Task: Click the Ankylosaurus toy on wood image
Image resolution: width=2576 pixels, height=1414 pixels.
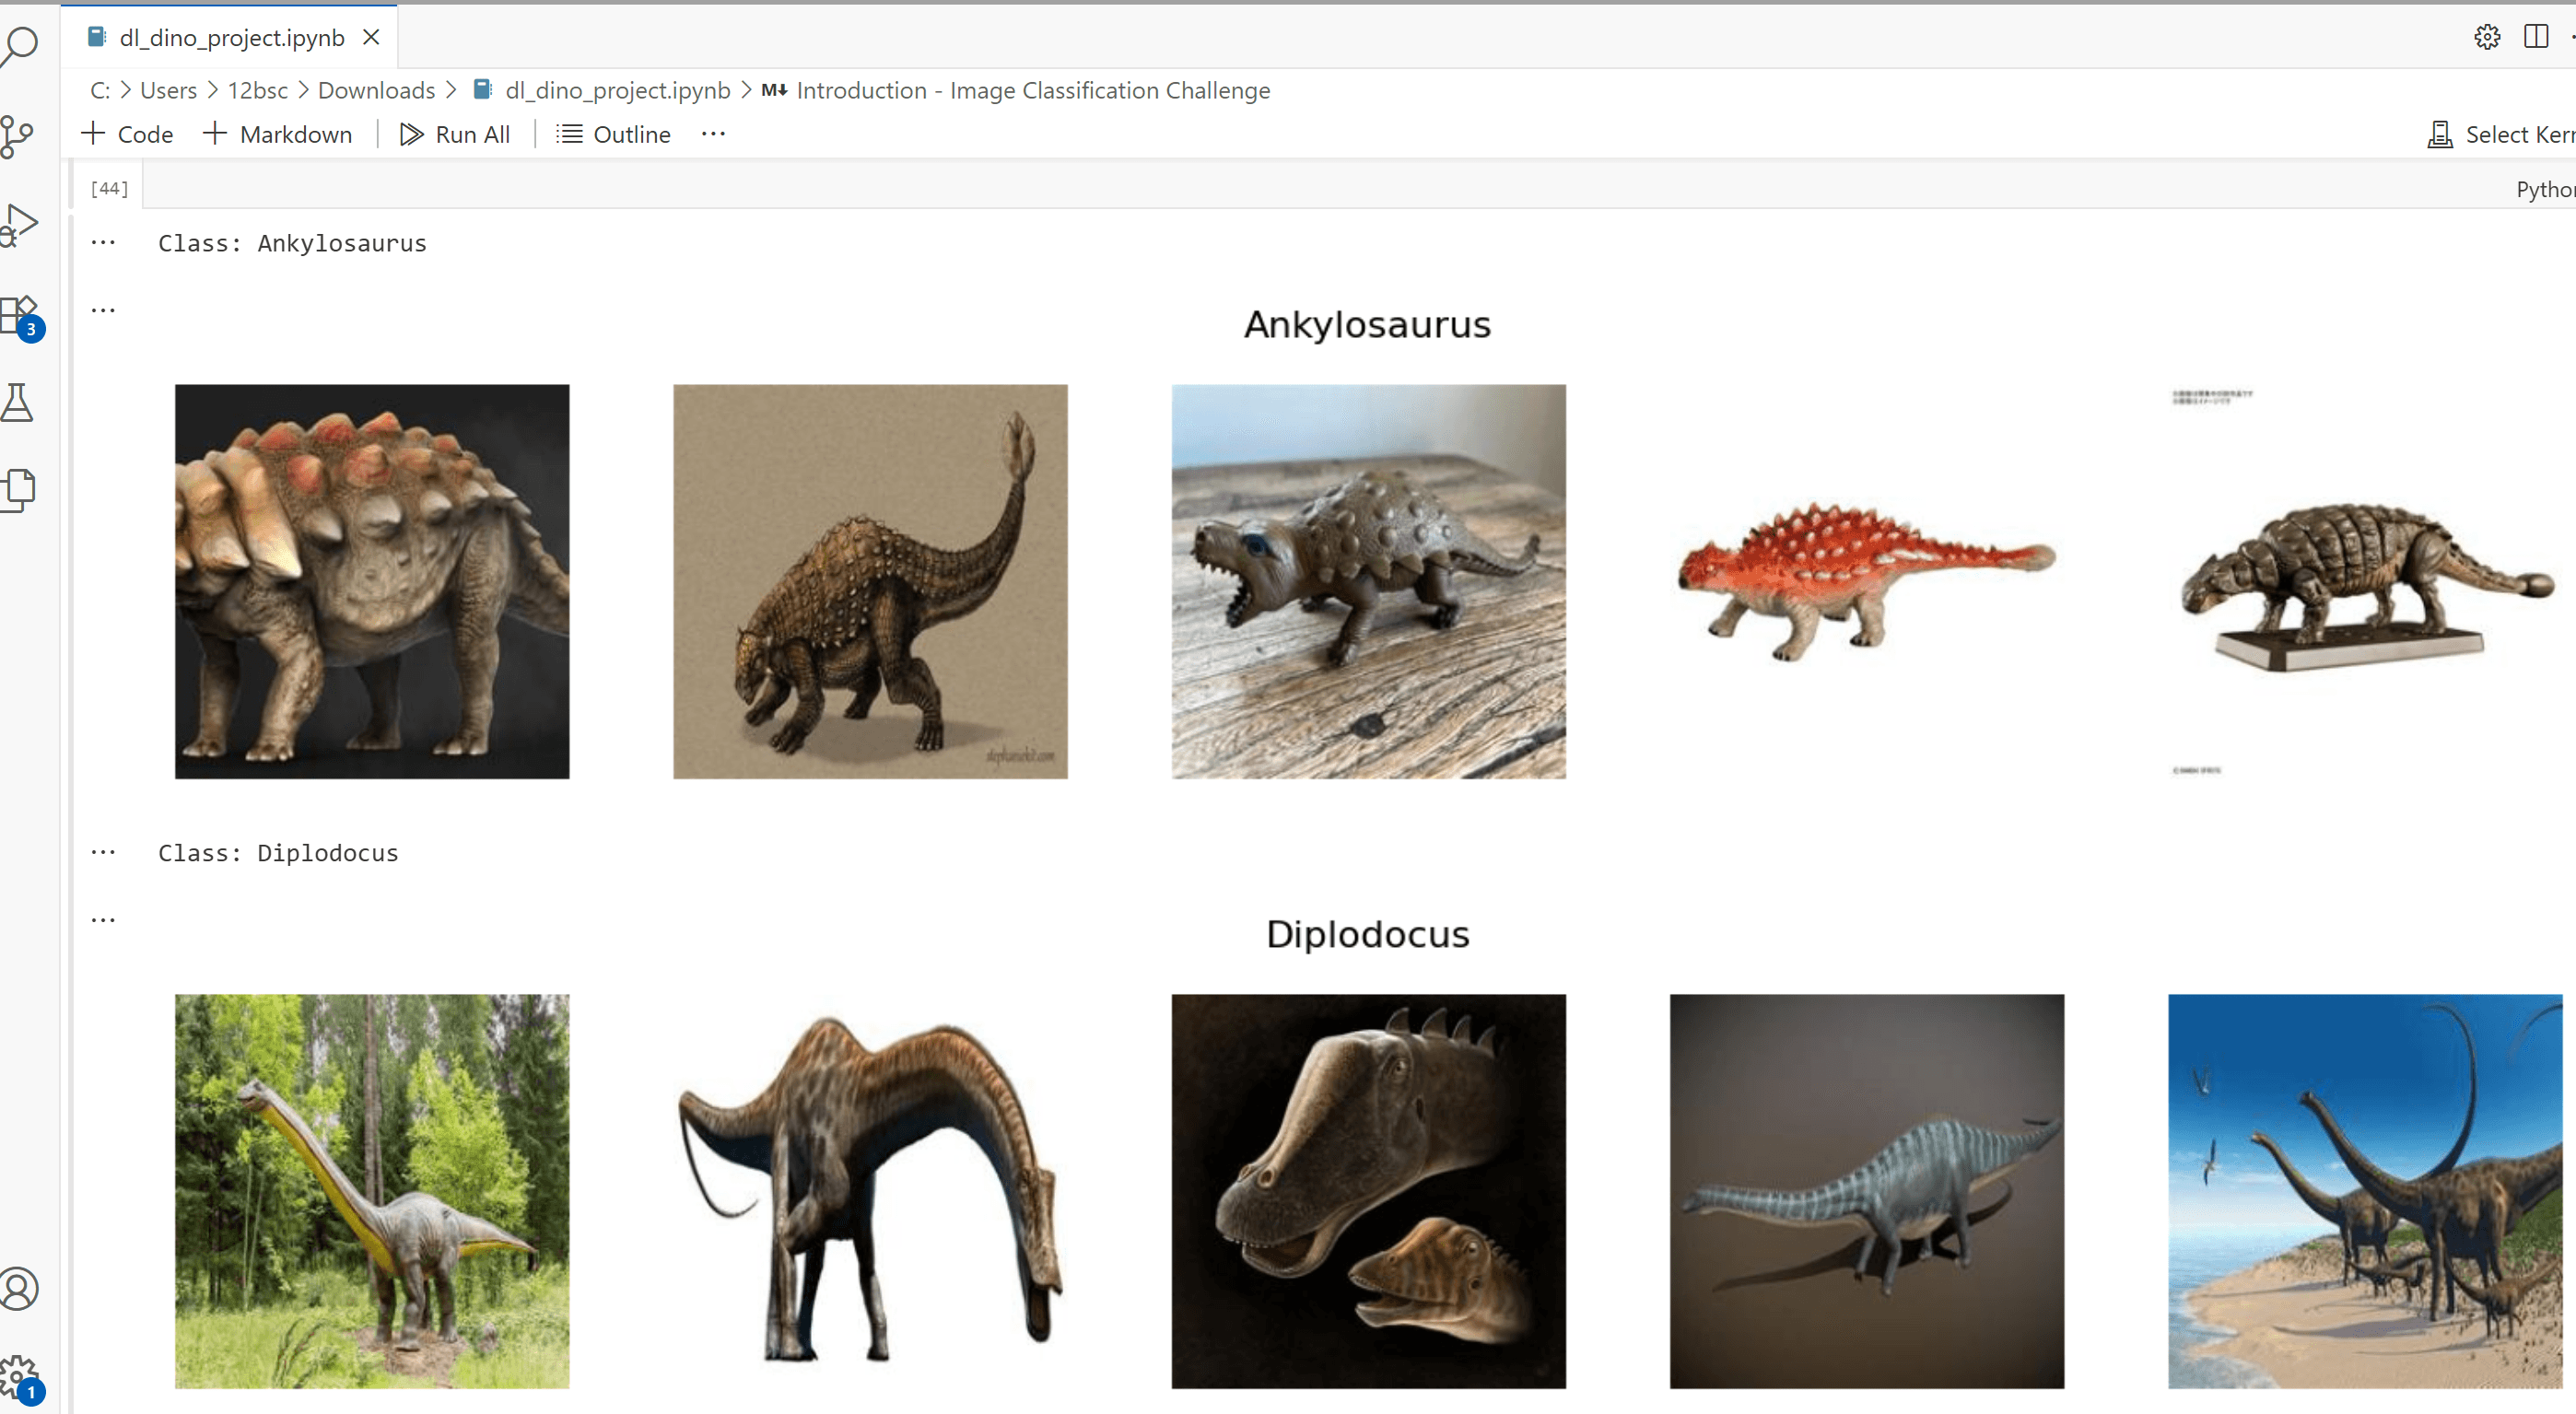Action: (1368, 581)
